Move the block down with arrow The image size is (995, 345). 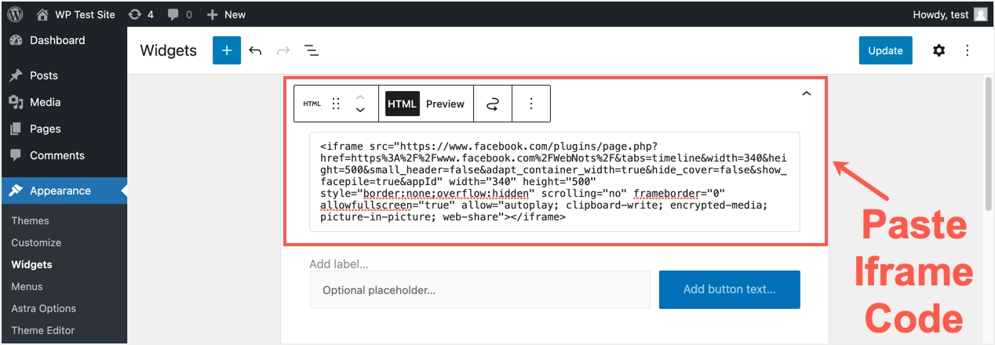click(360, 111)
